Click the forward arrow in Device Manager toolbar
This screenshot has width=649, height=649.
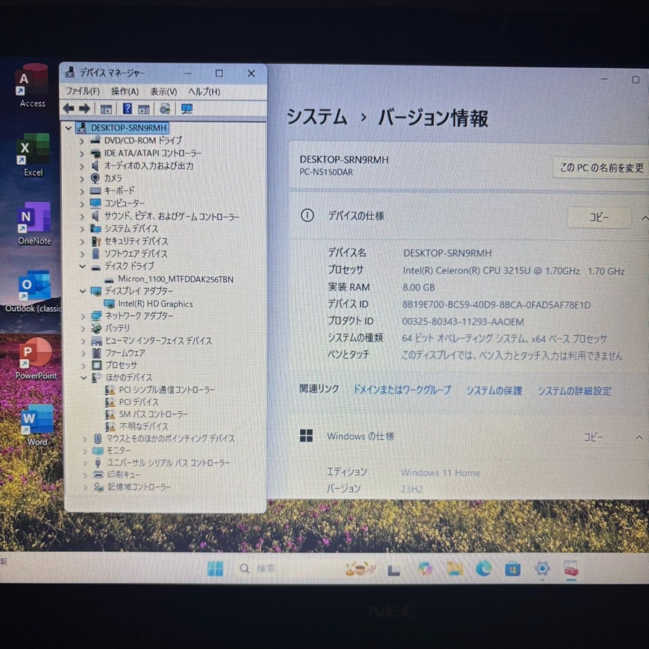pyautogui.click(x=84, y=109)
